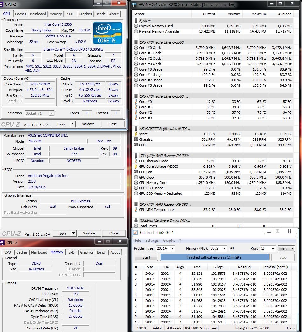Open the LinX File menu
The image size is (302, 332).
pos(138,241)
